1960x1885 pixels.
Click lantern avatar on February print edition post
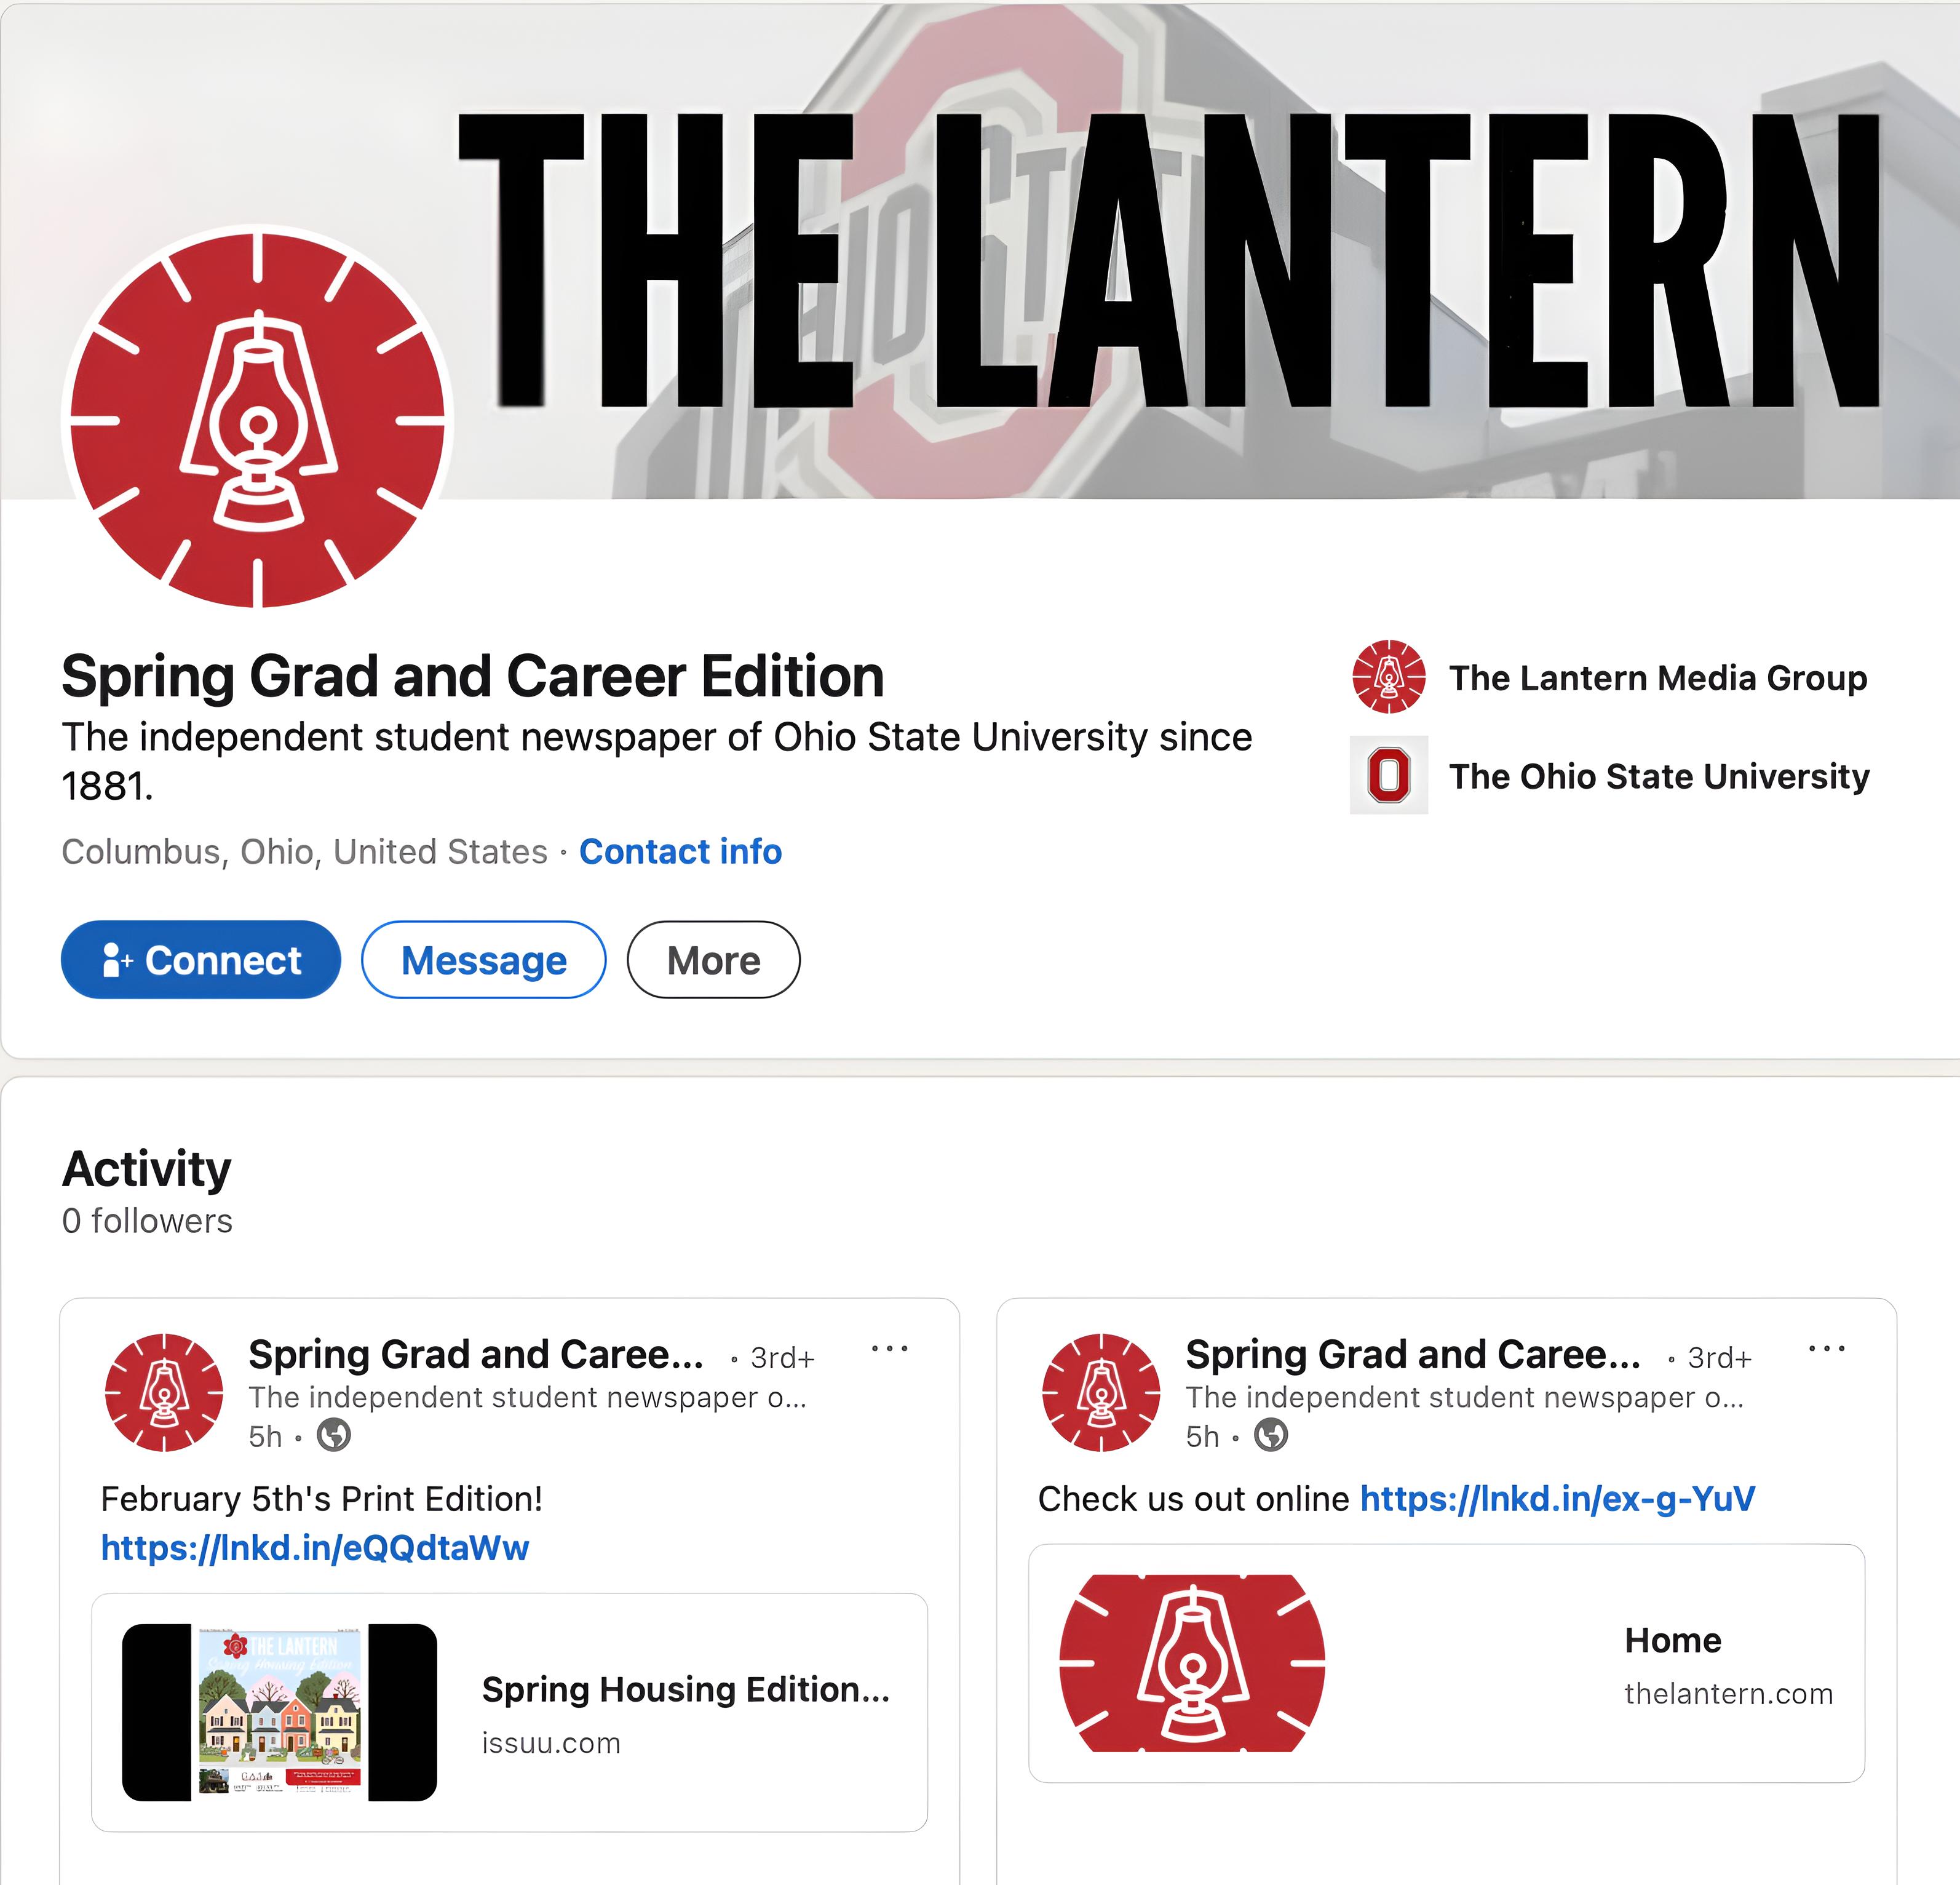pos(164,1393)
